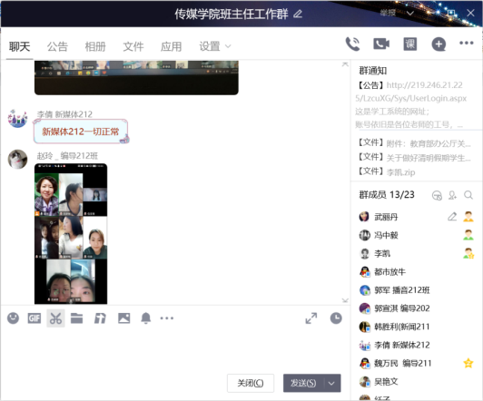Start a video call in the group
This screenshot has height=401, width=483.
click(x=381, y=44)
